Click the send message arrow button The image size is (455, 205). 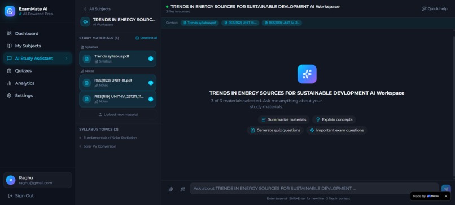(446, 189)
